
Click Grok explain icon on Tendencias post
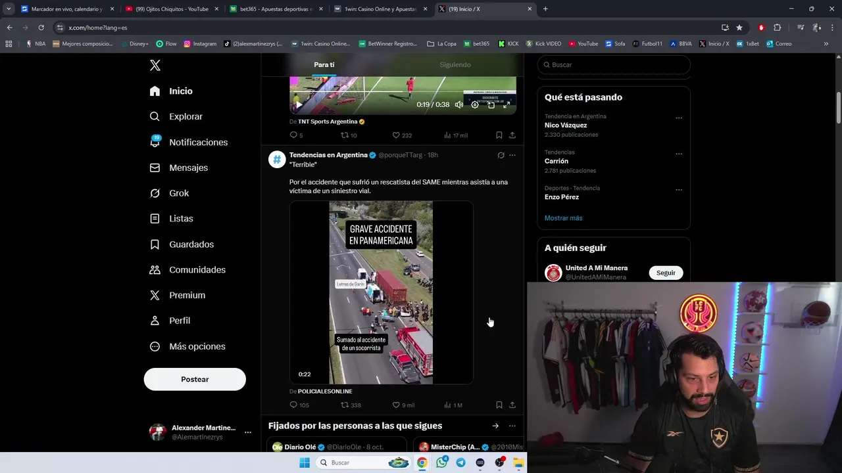click(501, 155)
